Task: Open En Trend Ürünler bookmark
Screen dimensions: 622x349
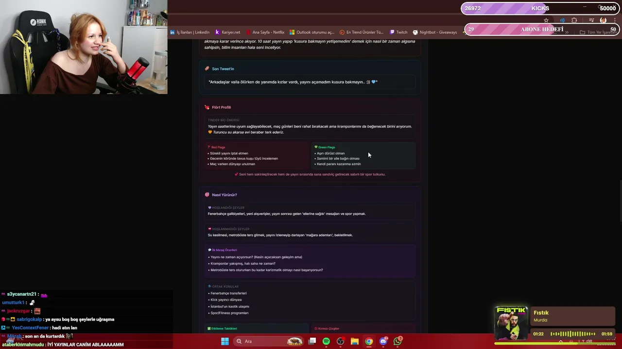Action: point(362,32)
